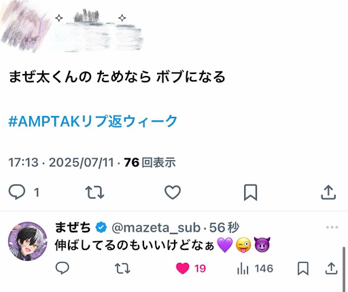Repost まぜち's reply
The height and width of the screenshot is (292, 348).
[x=122, y=268]
